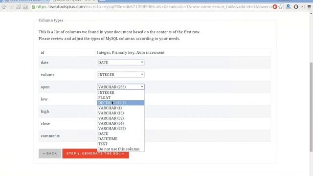The image size is (313, 176).
Task: Choose VARCHAR (255) option in list
Action: (121, 129)
